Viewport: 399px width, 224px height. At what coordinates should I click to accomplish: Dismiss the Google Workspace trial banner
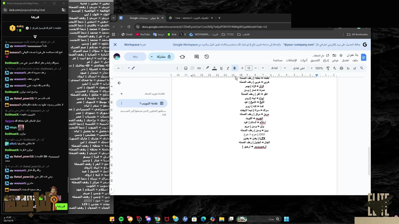pos(115,44)
